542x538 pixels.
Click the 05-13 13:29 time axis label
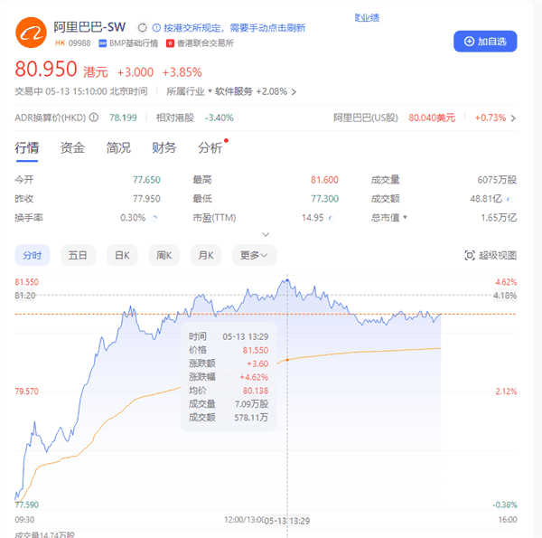coord(287,521)
